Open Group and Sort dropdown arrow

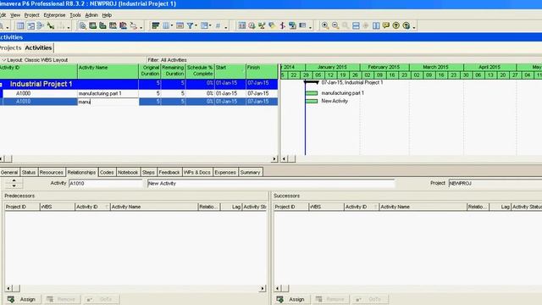tap(210, 25)
